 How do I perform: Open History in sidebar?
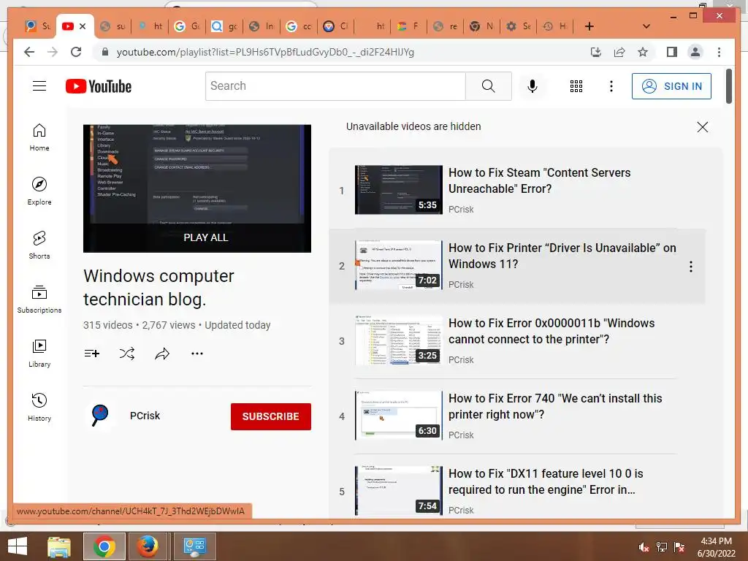39,407
